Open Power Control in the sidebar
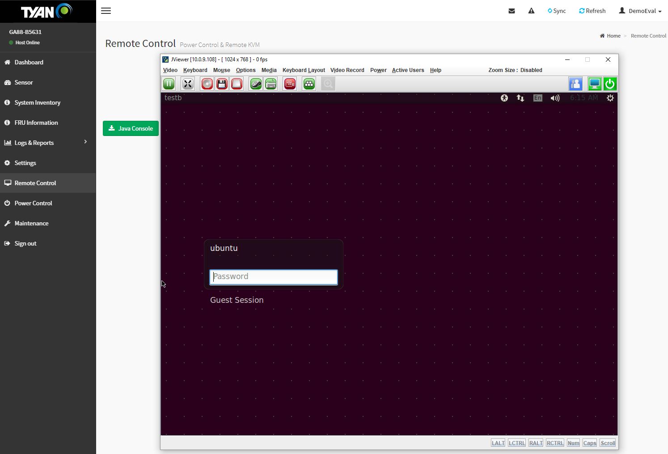The height and width of the screenshot is (454, 668). 48,203
